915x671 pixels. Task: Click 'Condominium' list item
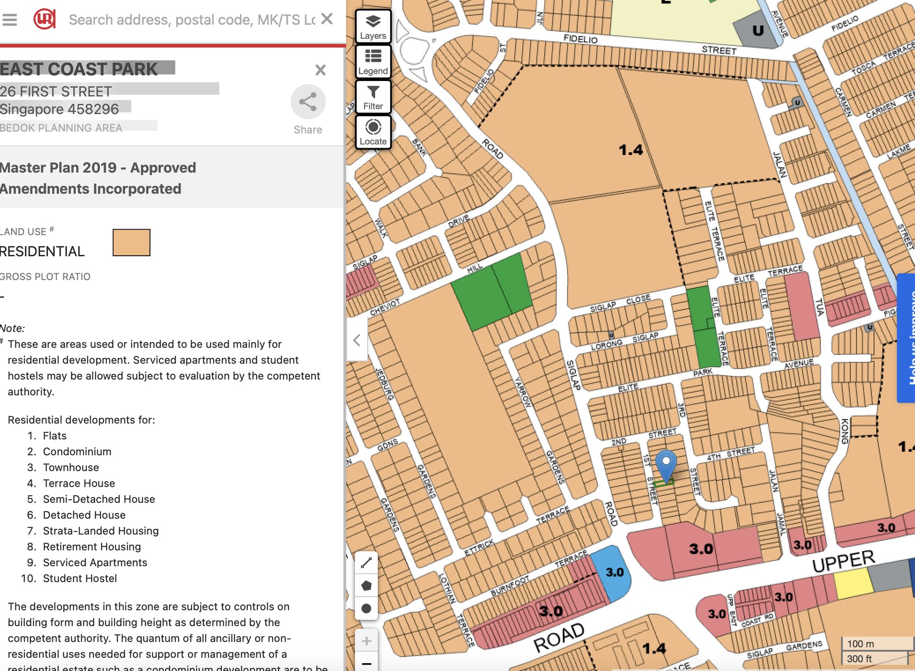click(77, 451)
